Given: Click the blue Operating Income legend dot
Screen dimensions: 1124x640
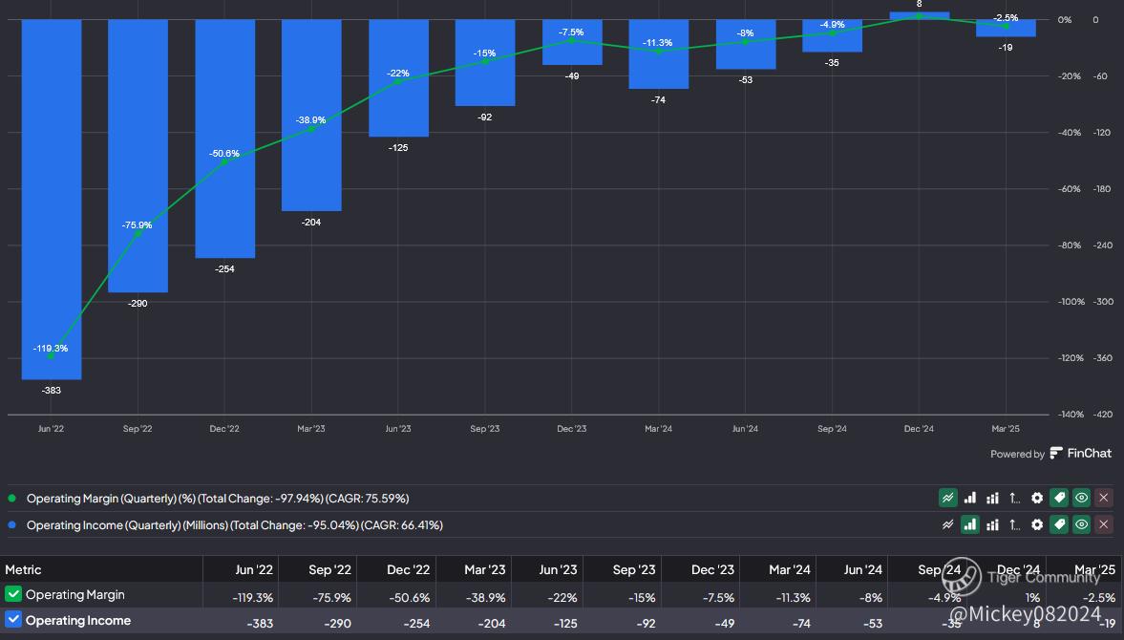Looking at the screenshot, I should pyautogui.click(x=11, y=524).
